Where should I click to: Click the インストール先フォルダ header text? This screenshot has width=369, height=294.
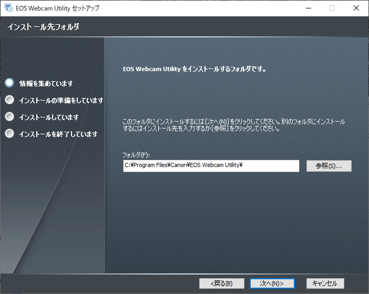click(x=43, y=27)
